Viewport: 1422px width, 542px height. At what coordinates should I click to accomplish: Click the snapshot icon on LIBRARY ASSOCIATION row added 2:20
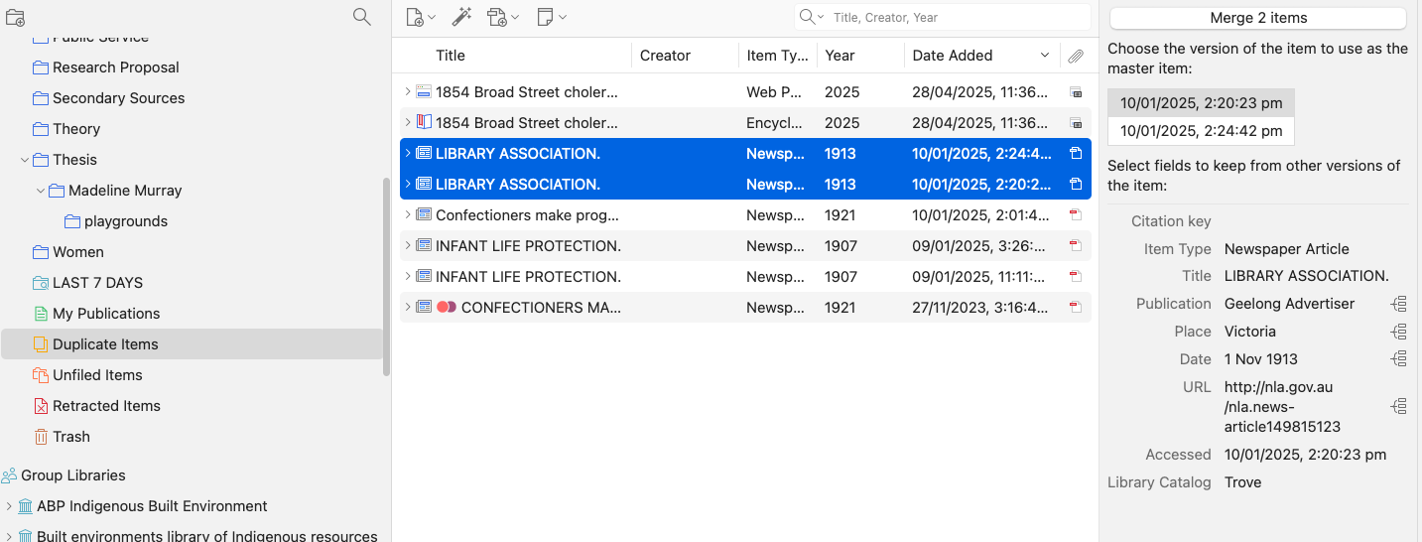(x=1075, y=185)
